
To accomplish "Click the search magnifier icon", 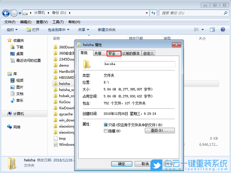I will (x=225, y=13).
